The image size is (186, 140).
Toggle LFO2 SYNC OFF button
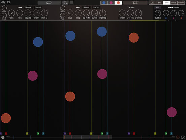96,7
